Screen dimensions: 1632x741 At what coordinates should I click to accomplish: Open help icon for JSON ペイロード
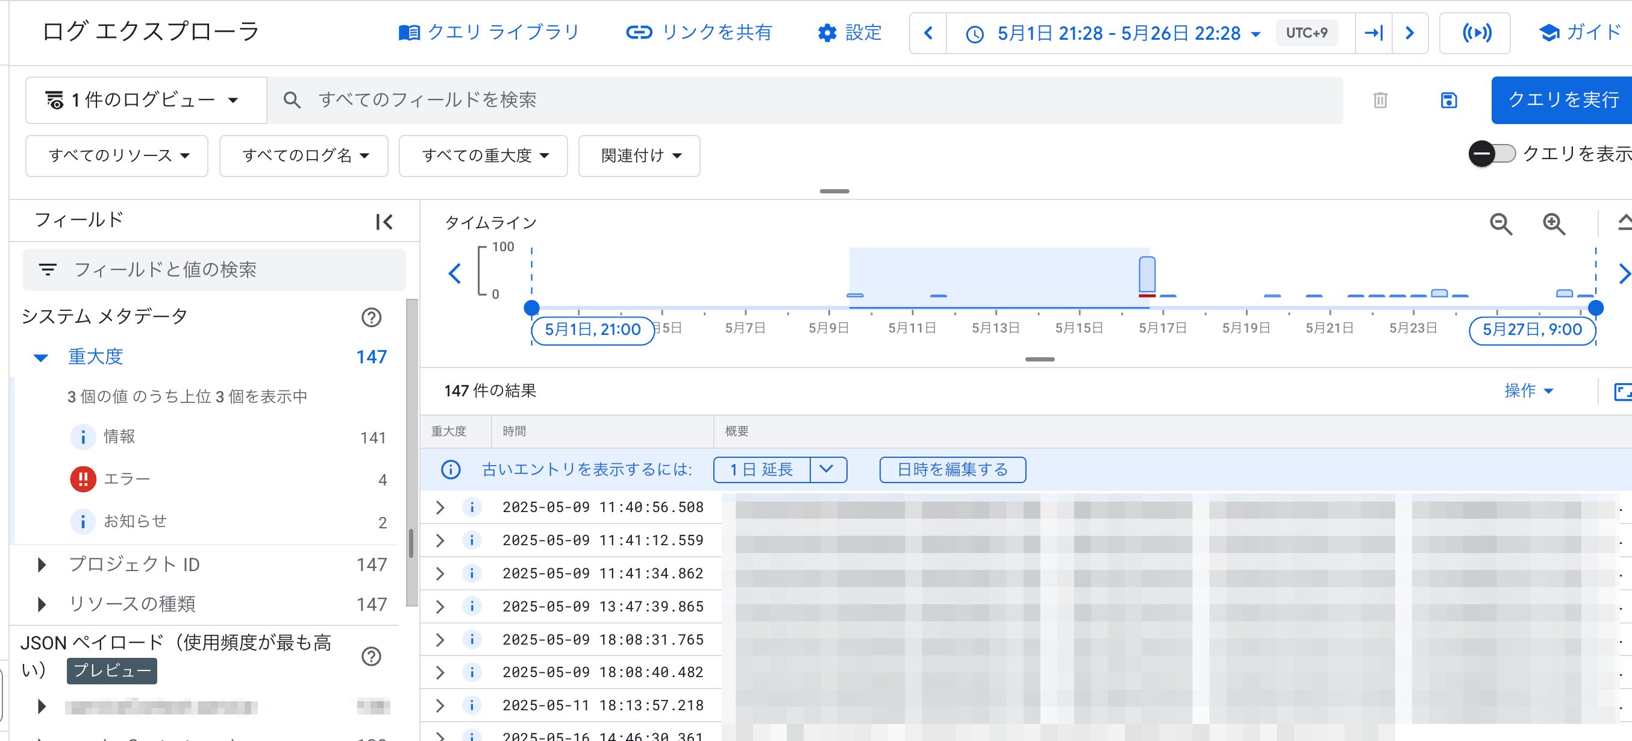(x=371, y=657)
